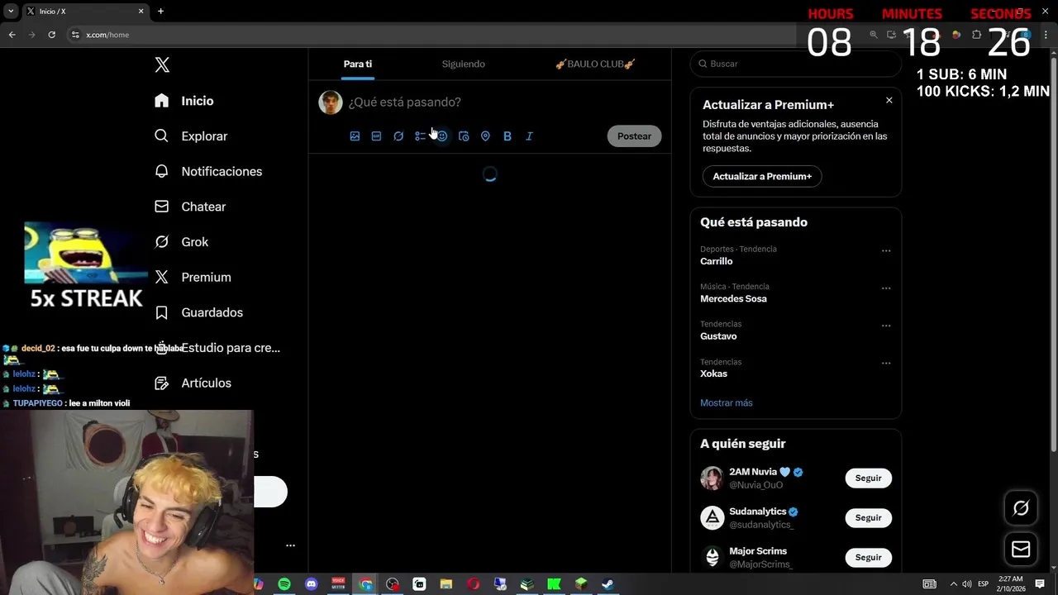Viewport: 1058px width, 595px height.
Task: Open the 2AM Nuvia profile avatar
Action: pyautogui.click(x=712, y=478)
